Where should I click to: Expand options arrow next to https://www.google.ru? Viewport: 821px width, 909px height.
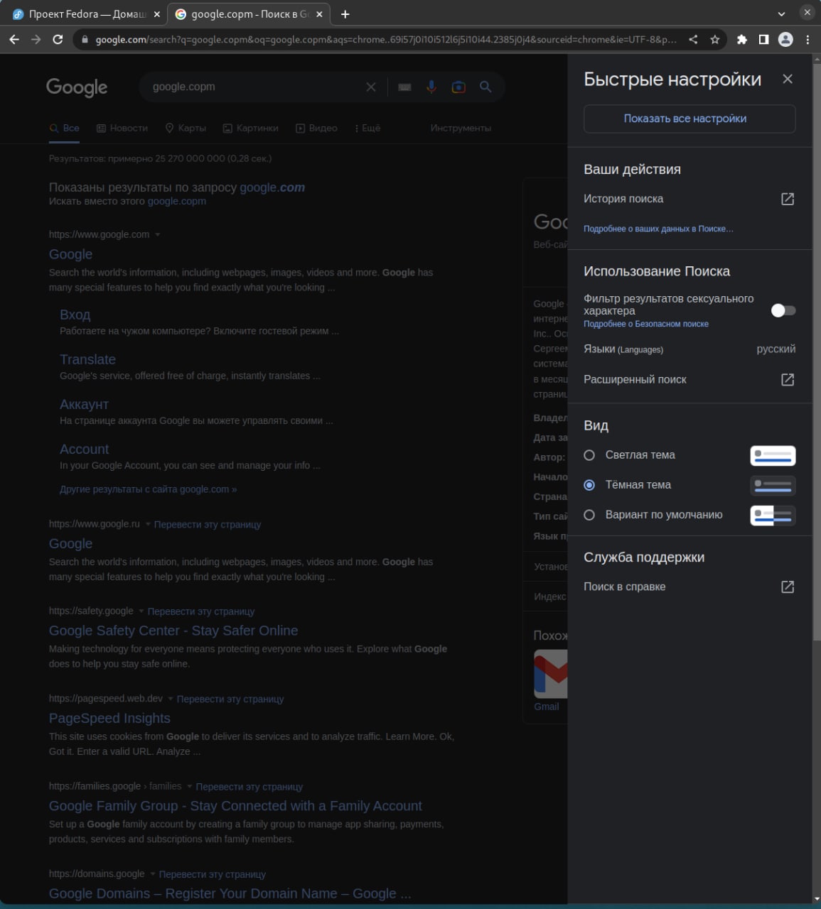point(148,524)
